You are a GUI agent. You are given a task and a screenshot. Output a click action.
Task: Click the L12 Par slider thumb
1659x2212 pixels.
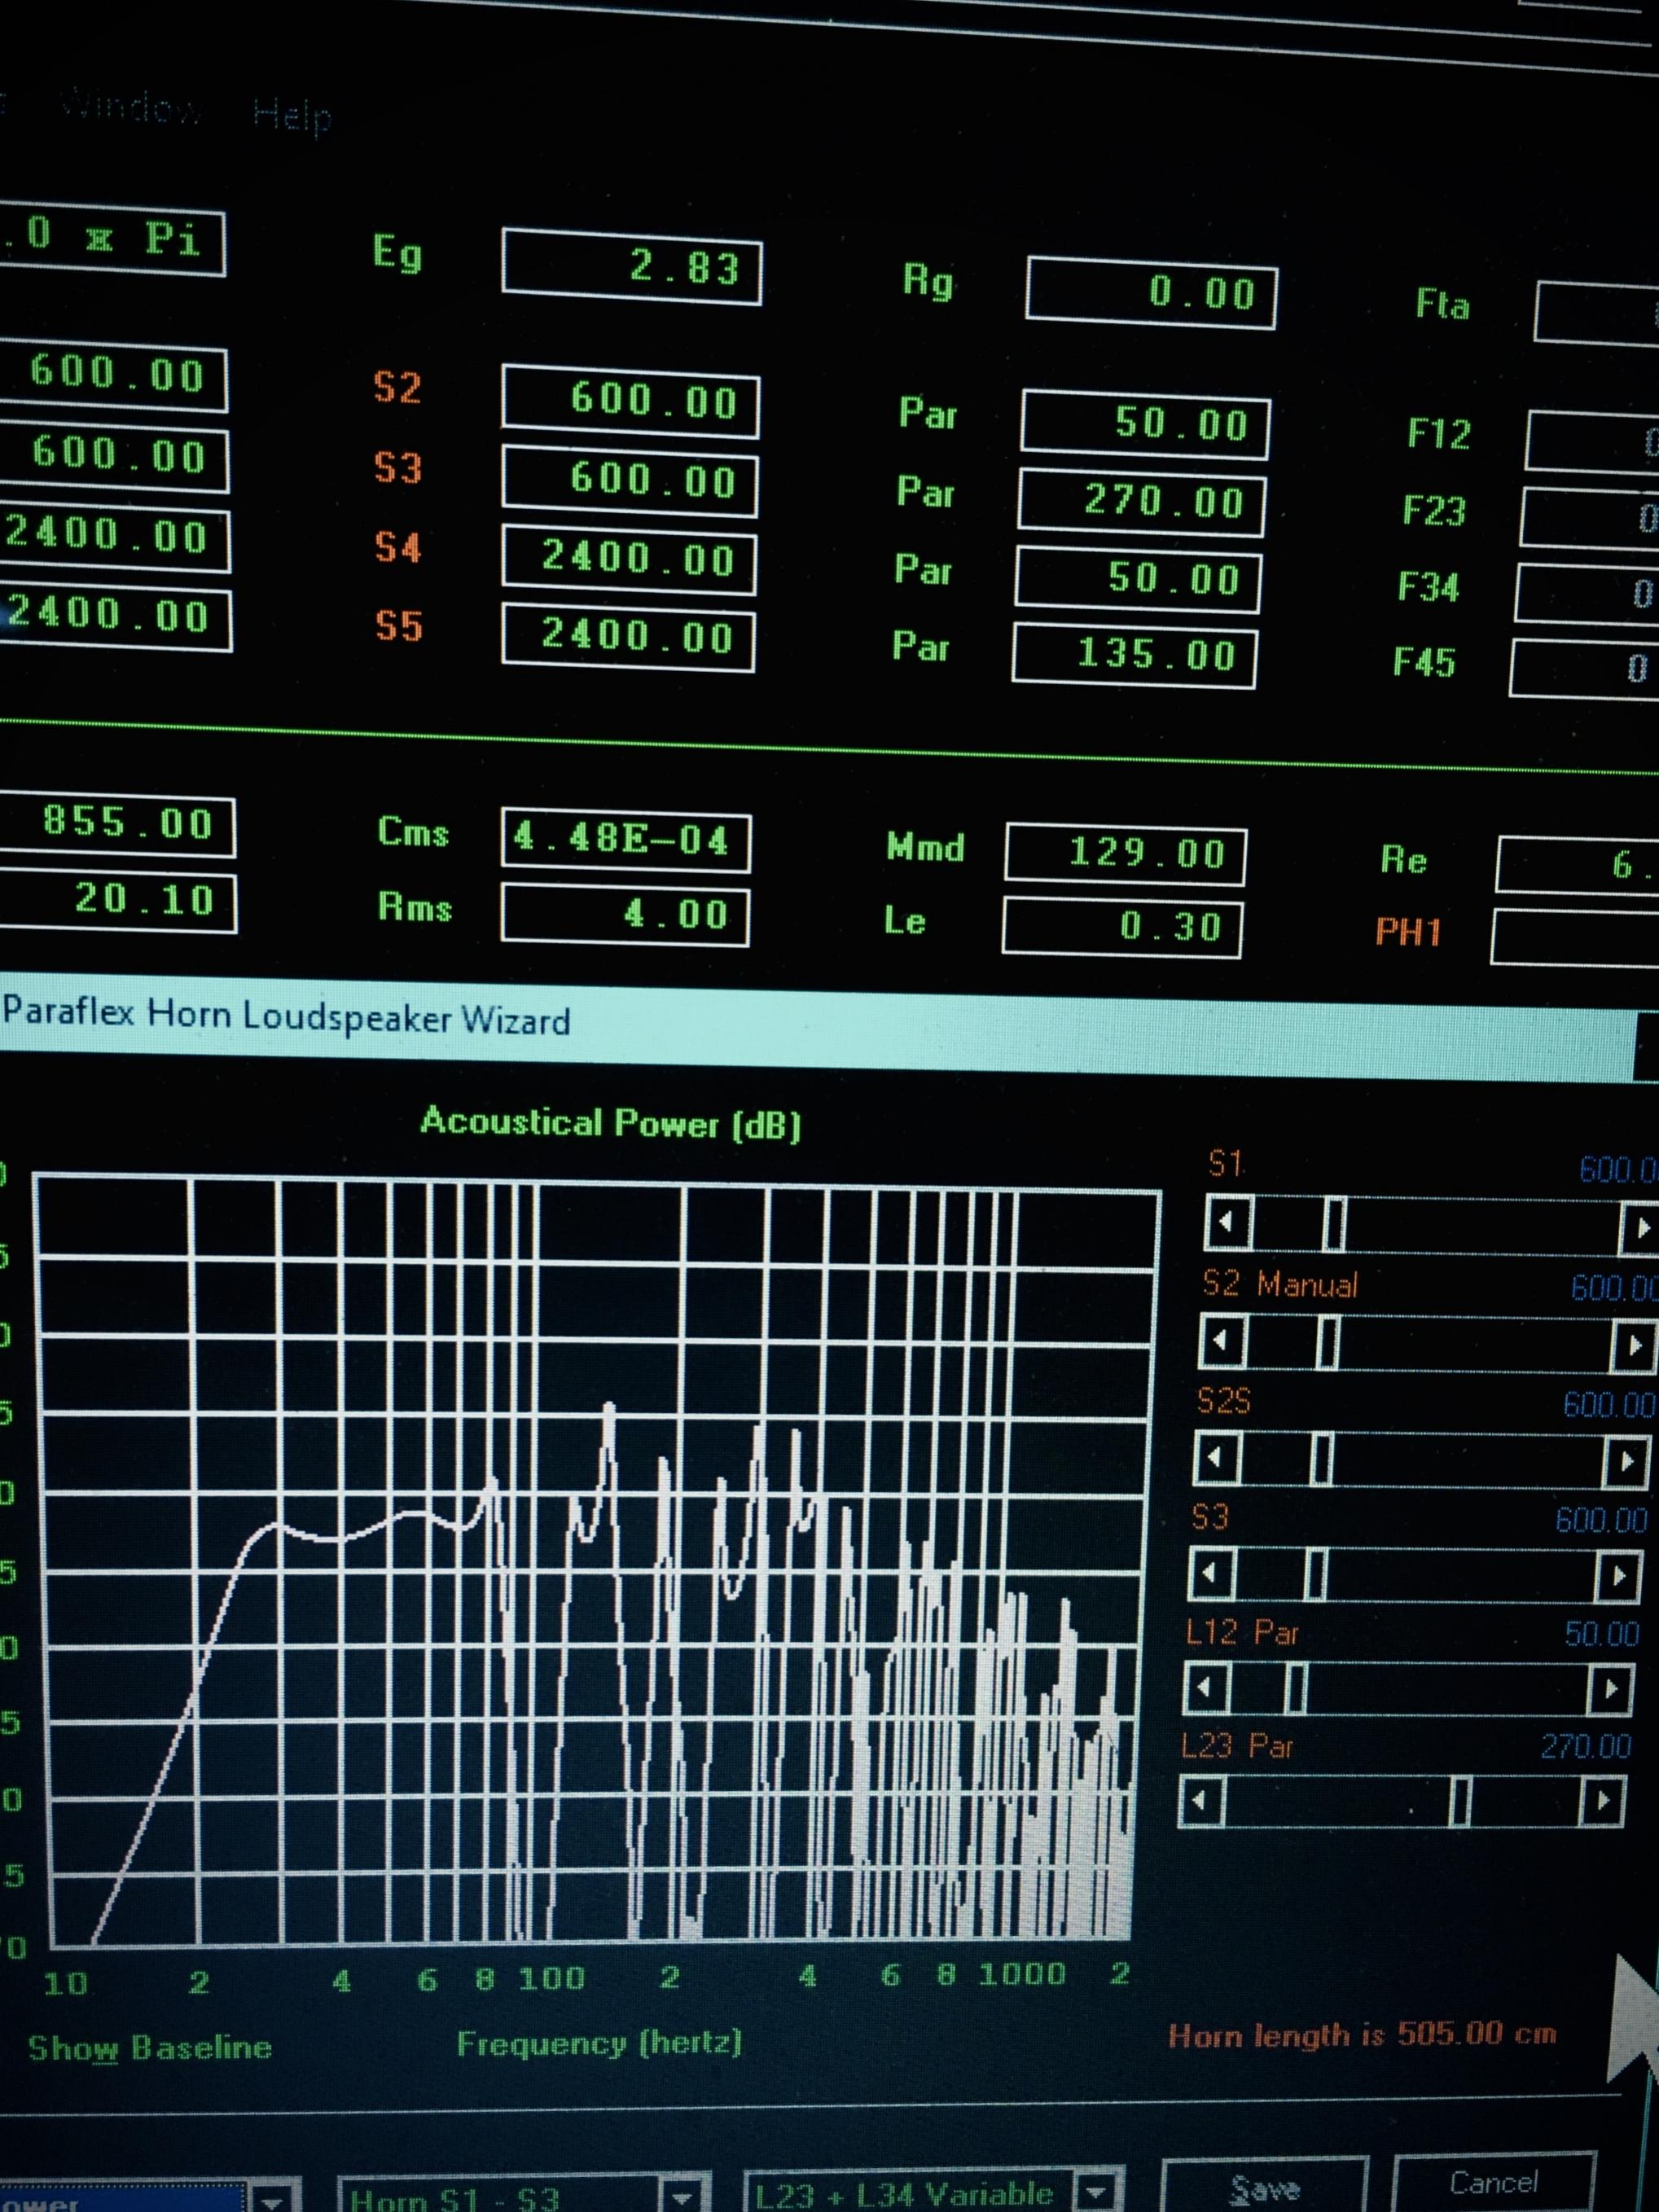coord(1295,1688)
